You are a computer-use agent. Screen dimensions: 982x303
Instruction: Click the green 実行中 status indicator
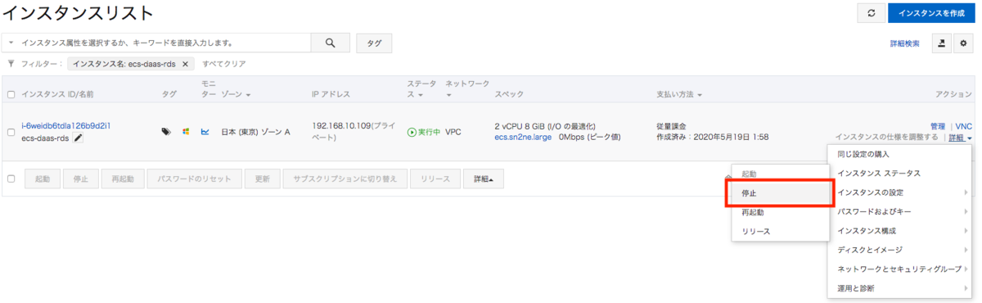(x=424, y=131)
